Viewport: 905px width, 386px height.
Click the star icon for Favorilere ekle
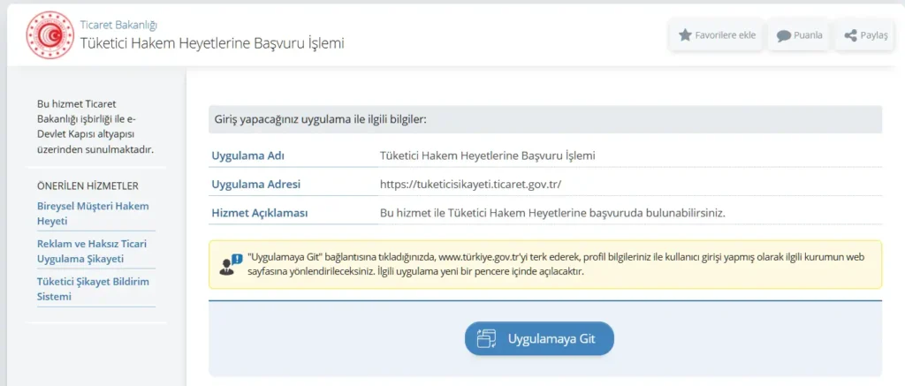click(x=685, y=35)
